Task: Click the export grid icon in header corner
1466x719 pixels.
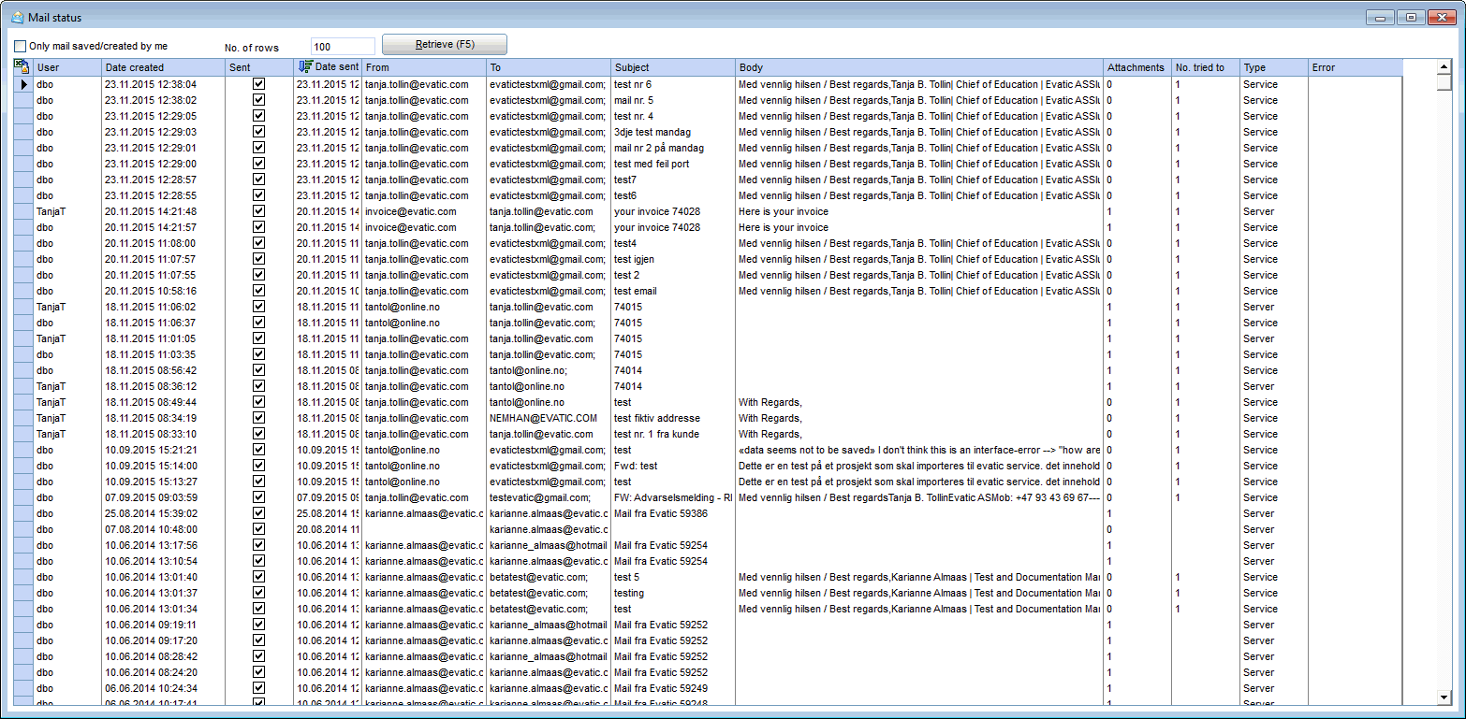Action: (x=22, y=66)
